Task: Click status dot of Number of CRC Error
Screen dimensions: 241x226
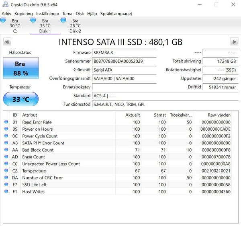Action: coord(6,177)
